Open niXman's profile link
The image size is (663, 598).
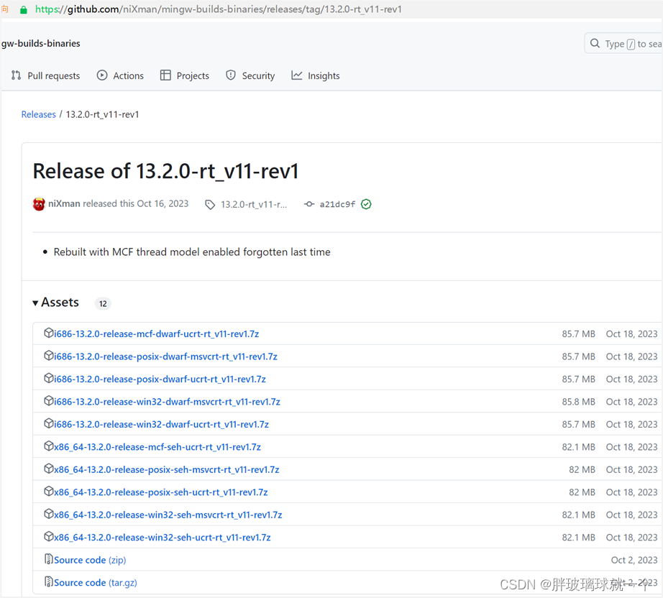click(x=64, y=203)
